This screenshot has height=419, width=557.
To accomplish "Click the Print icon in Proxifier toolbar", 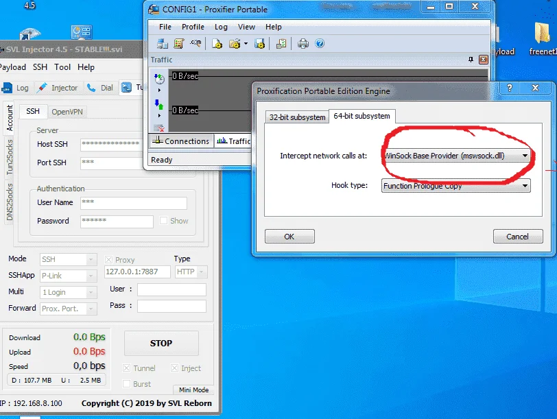I will point(303,44).
